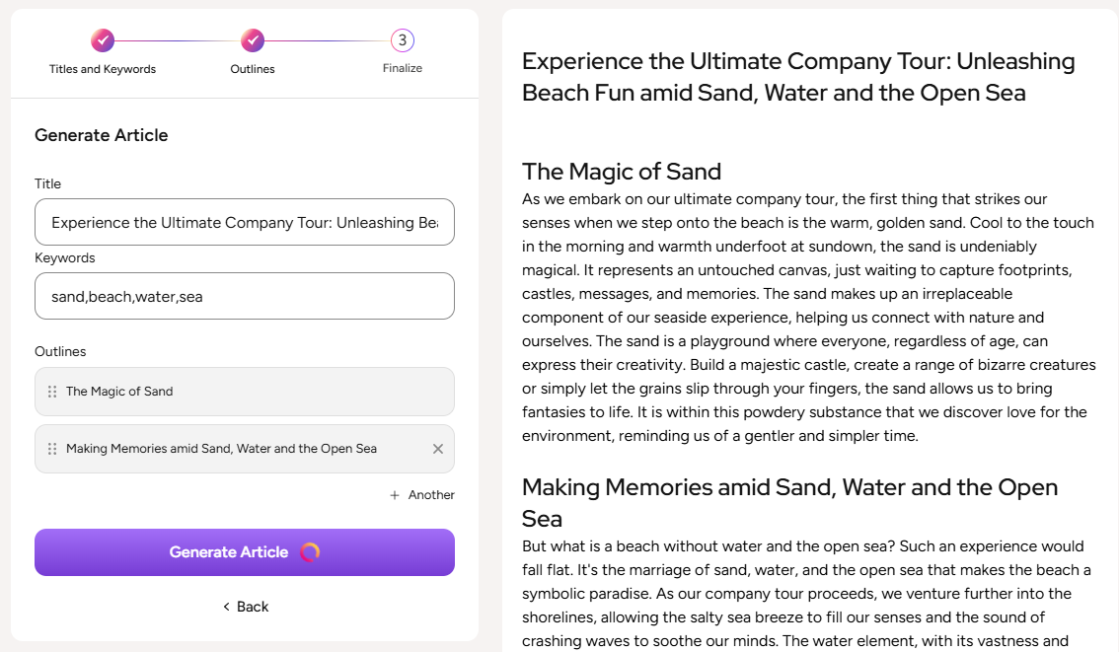Remove the Making Memories outline item
1119x652 pixels.
coord(438,449)
